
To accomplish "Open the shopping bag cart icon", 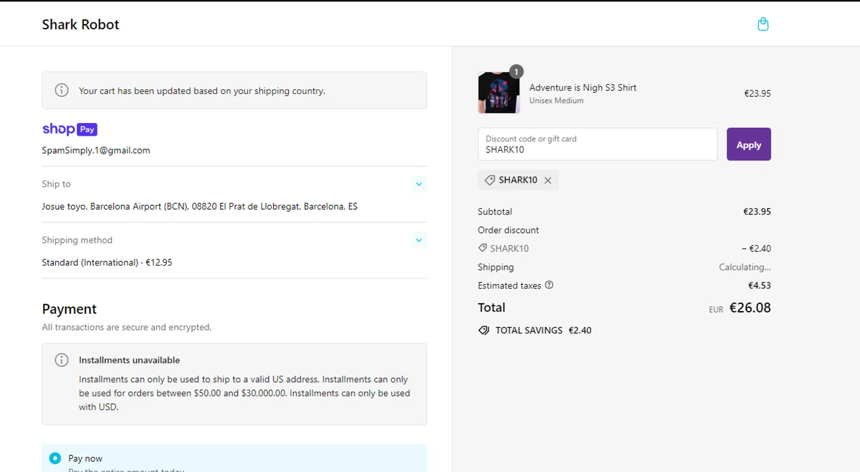I will coord(763,24).
